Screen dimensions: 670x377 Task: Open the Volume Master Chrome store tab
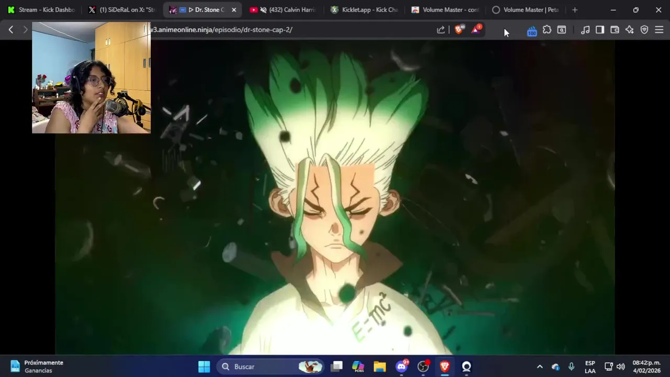[x=445, y=10]
